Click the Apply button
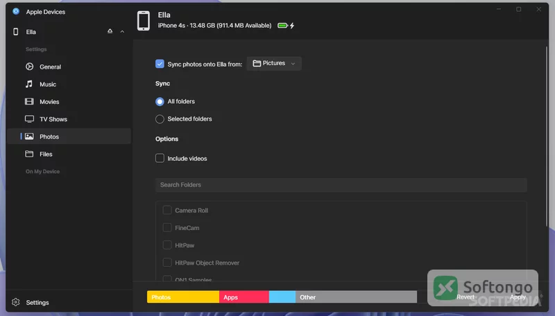The height and width of the screenshot is (316, 555). pyautogui.click(x=518, y=297)
